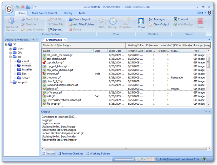This screenshot has width=217, height=165.
Task: Switch to Working Folders tab
Action: [98, 153]
